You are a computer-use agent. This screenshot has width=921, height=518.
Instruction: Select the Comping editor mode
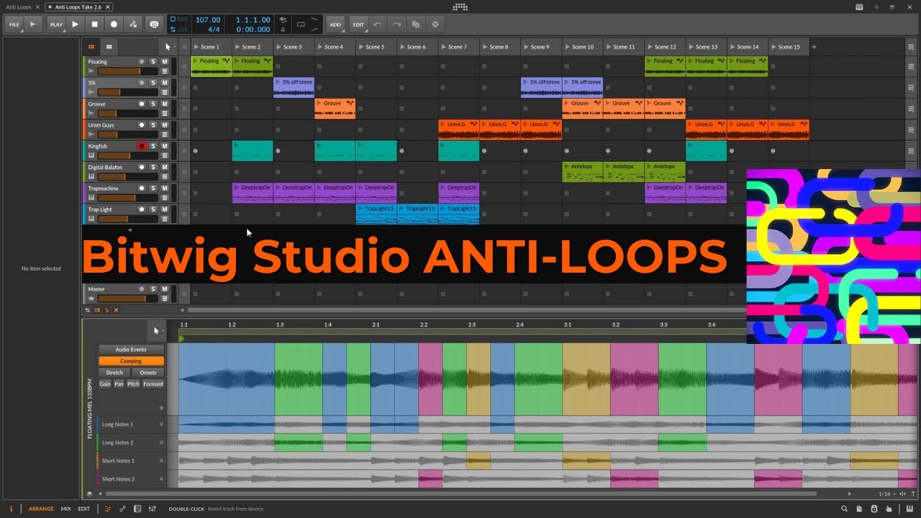[x=131, y=361]
